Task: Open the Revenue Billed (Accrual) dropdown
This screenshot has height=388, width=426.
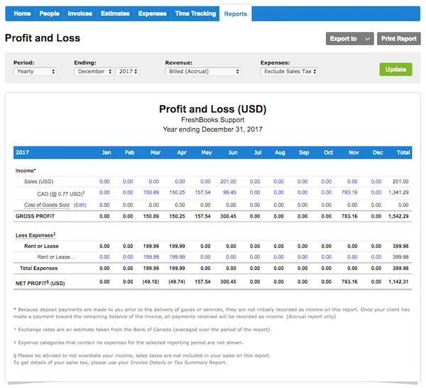Action: tap(202, 71)
